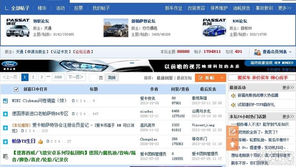This screenshot has height=167, width=296.
Task: Open red 论坛公告 link
Action: (x=83, y=52)
